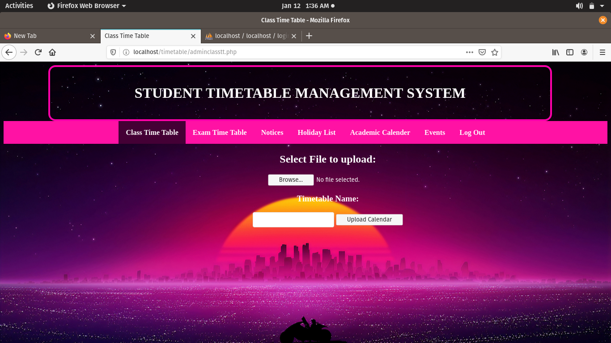This screenshot has height=343, width=611.
Task: Switch to the New Tab tab
Action: (x=50, y=36)
